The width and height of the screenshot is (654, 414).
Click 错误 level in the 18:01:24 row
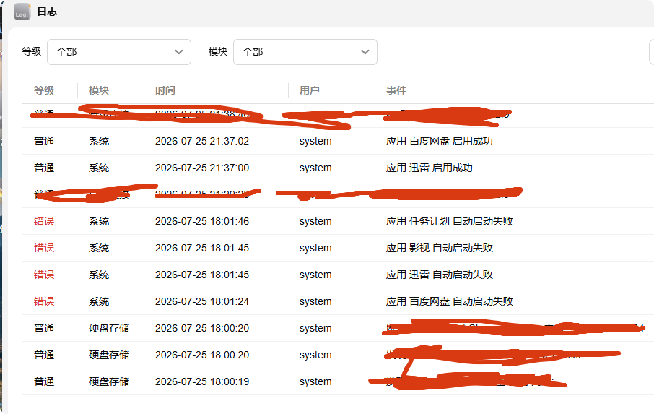[x=44, y=301]
